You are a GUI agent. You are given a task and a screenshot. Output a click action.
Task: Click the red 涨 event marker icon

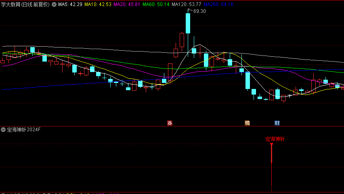point(170,123)
